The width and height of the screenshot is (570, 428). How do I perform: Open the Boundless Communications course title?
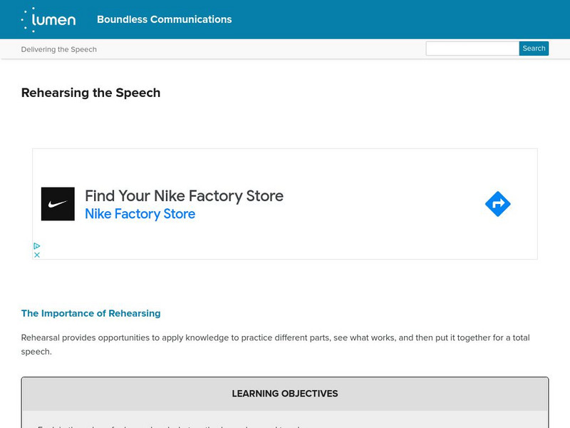click(x=165, y=19)
